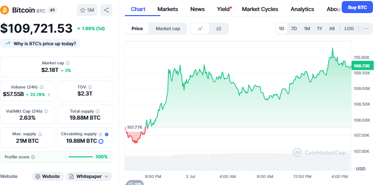
Task: Open the Market Cycles tab
Action: (x=260, y=9)
